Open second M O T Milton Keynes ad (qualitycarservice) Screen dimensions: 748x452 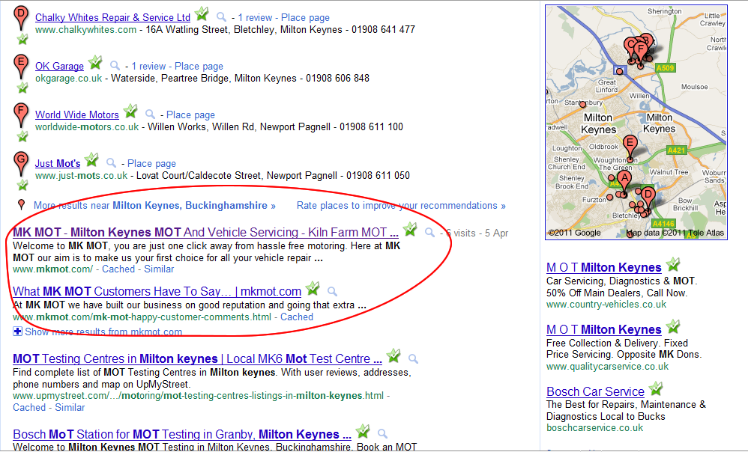click(x=604, y=329)
